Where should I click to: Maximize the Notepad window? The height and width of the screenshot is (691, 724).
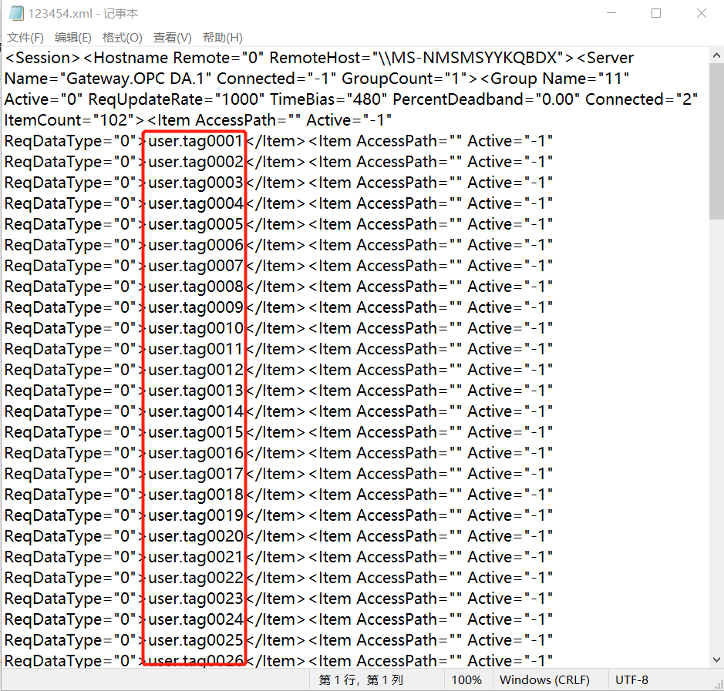(656, 13)
